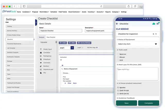Select the Blower radio option
Viewport: 165px width, 110px height.
point(118,57)
